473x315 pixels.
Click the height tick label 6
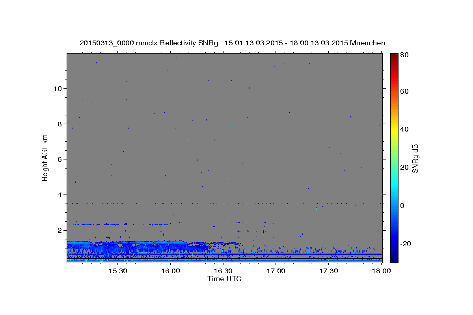pos(60,159)
